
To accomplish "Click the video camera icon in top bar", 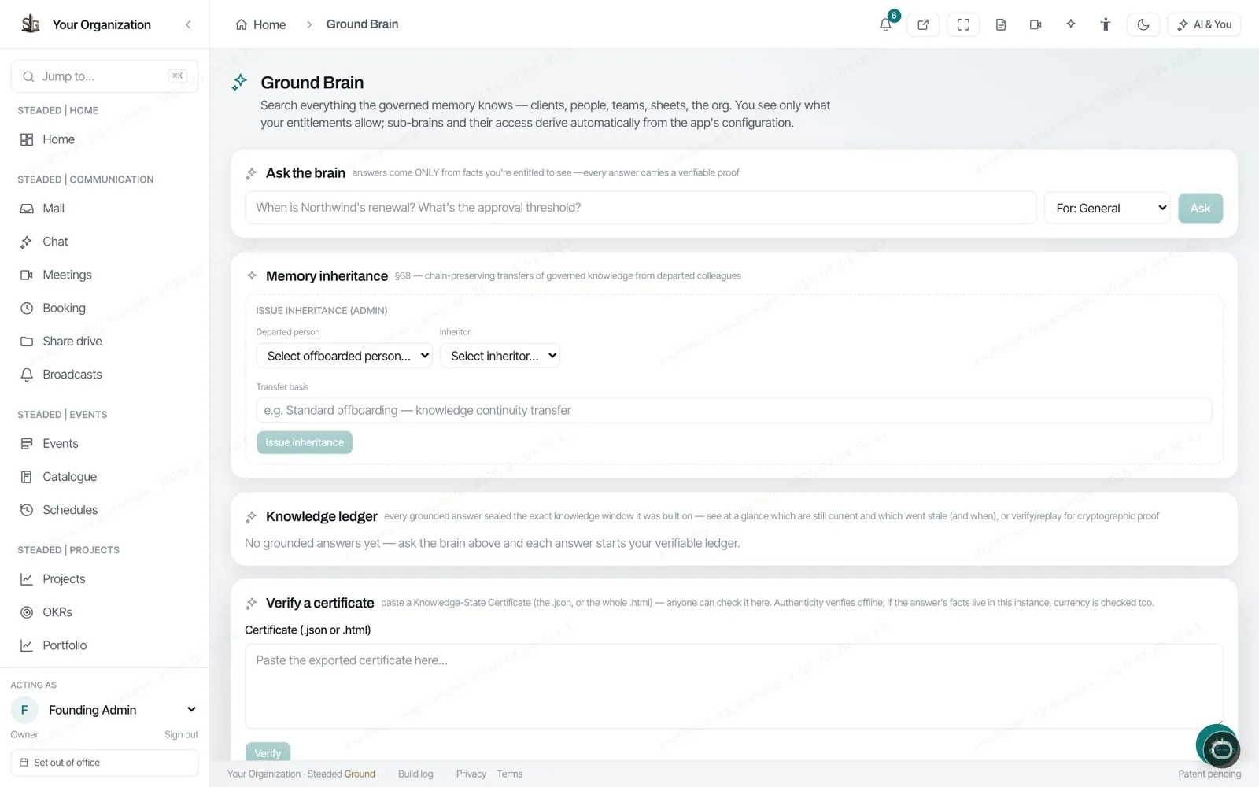I will click(1036, 24).
